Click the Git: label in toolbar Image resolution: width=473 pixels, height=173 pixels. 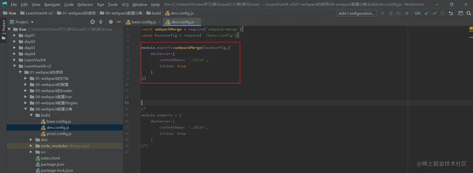418,13
